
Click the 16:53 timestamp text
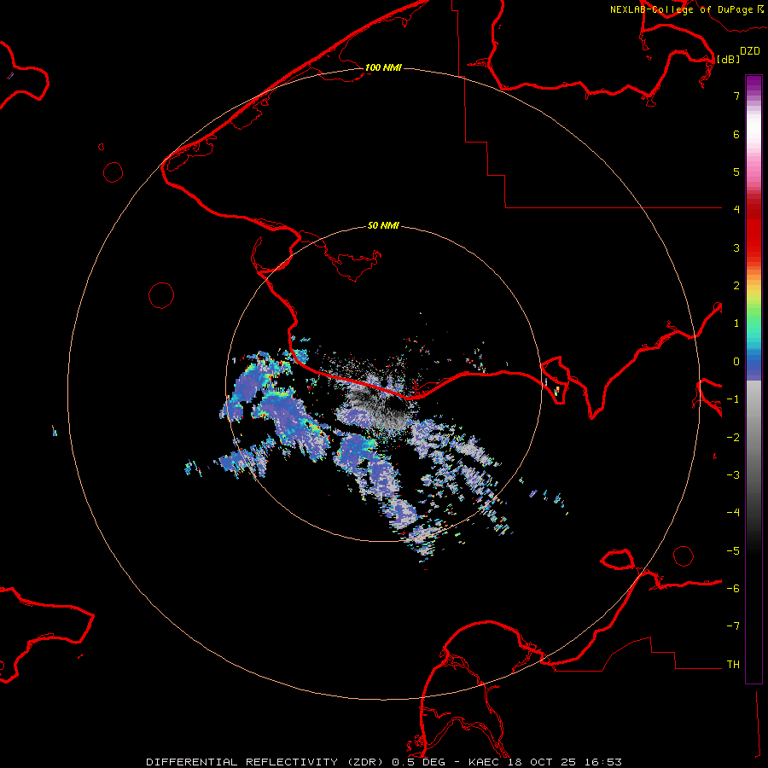pyautogui.click(x=603, y=762)
